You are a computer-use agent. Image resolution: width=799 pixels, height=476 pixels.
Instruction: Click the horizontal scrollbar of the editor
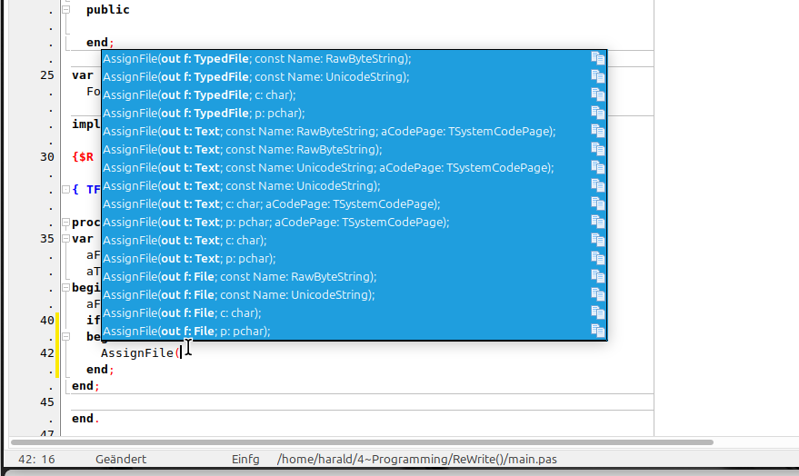pyautogui.click(x=362, y=442)
